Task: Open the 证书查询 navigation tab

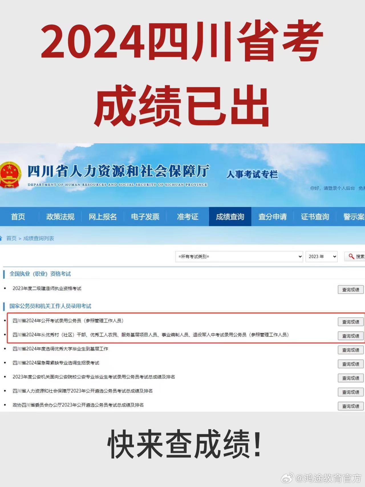Action: [x=315, y=217]
